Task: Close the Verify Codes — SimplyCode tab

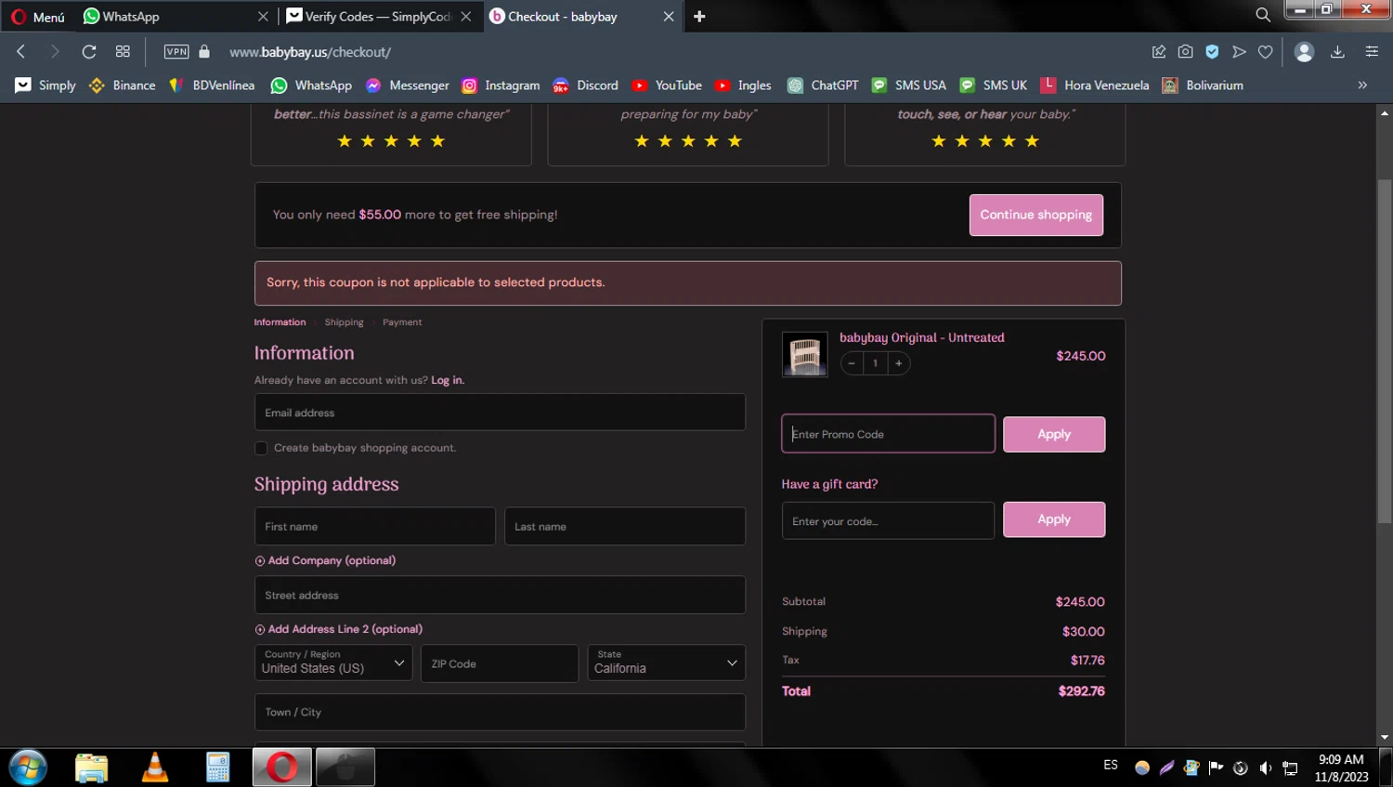Action: click(466, 17)
